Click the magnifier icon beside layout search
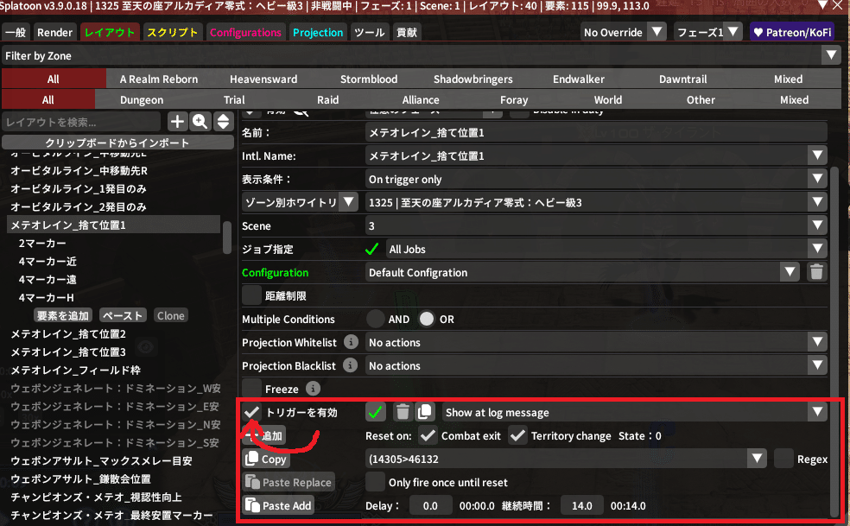The width and height of the screenshot is (850, 526). pyautogui.click(x=200, y=122)
